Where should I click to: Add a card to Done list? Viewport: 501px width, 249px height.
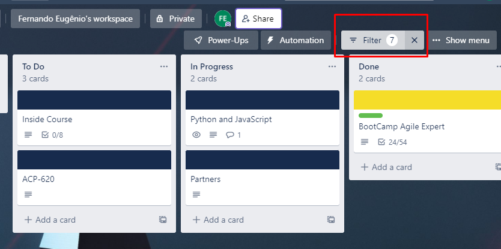pyautogui.click(x=386, y=167)
